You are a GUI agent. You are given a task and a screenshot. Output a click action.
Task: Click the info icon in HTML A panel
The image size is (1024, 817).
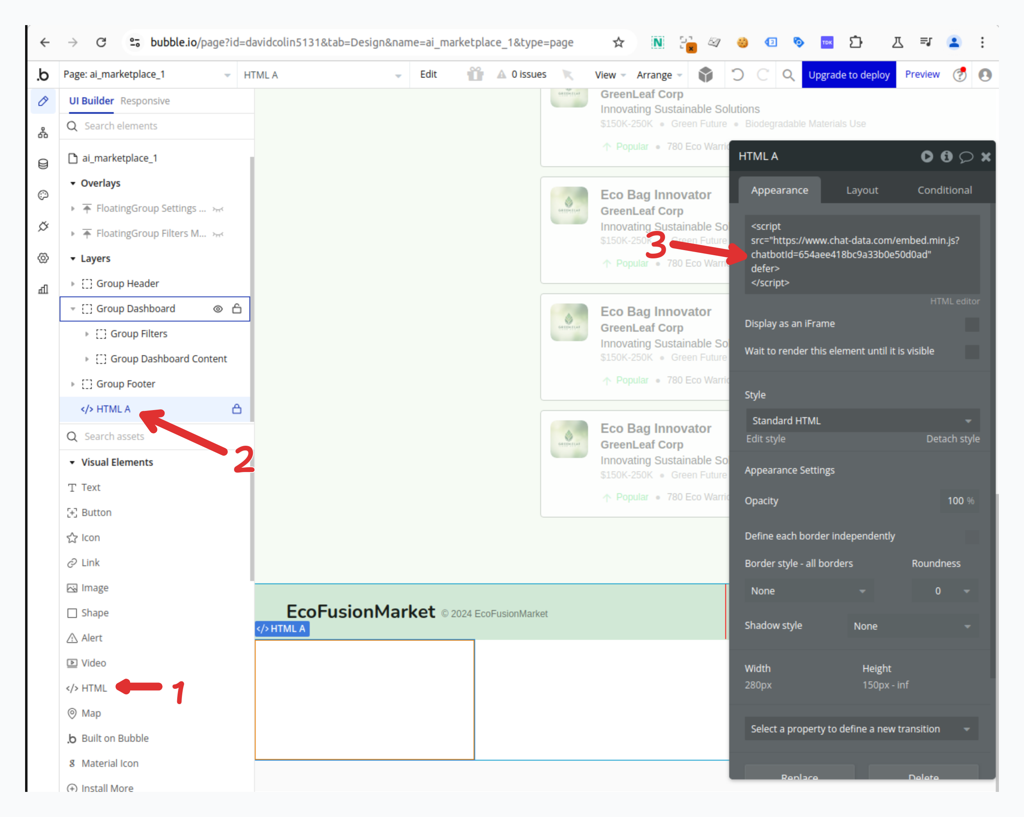coord(946,156)
